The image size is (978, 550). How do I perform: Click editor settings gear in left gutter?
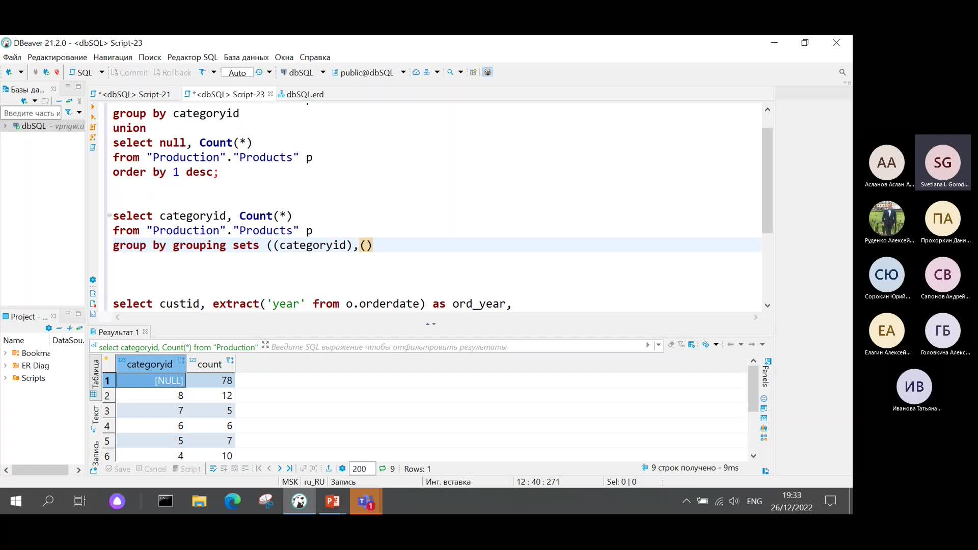click(93, 280)
